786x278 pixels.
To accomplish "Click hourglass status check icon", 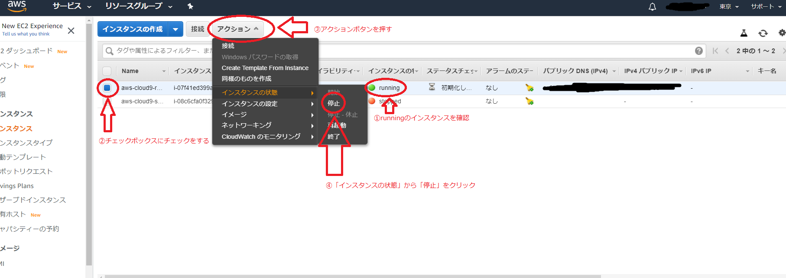I will point(432,87).
